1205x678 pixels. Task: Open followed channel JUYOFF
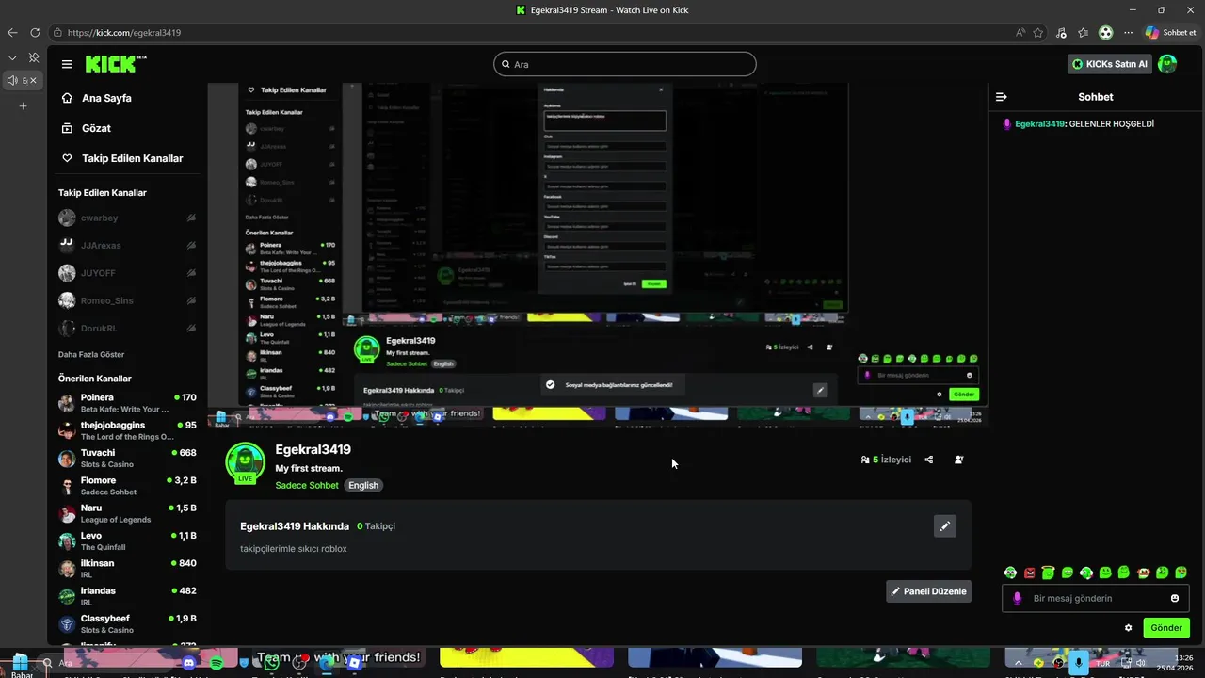(128, 273)
